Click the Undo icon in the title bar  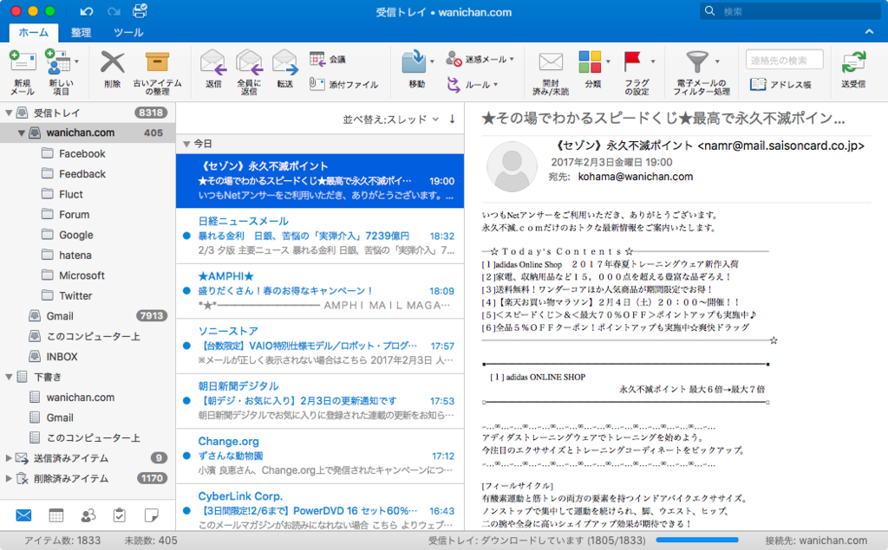coord(86,11)
